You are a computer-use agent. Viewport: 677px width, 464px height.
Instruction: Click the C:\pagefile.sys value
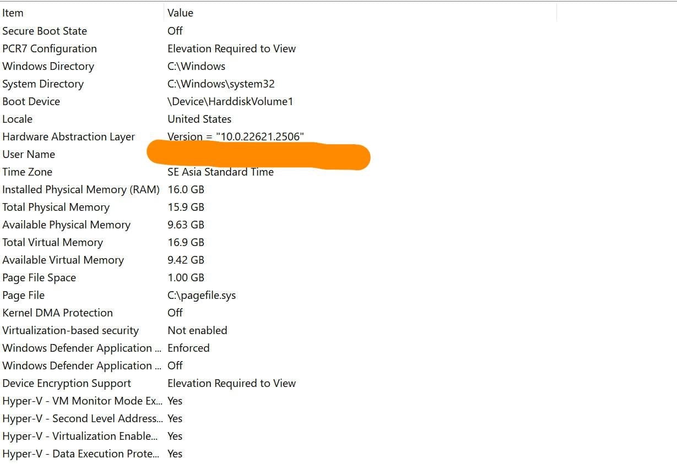(x=202, y=295)
